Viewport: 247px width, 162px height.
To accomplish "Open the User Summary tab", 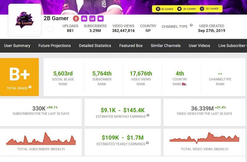I will coord(17,46).
